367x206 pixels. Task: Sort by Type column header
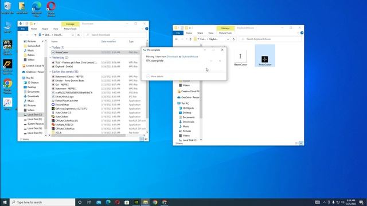point(131,42)
